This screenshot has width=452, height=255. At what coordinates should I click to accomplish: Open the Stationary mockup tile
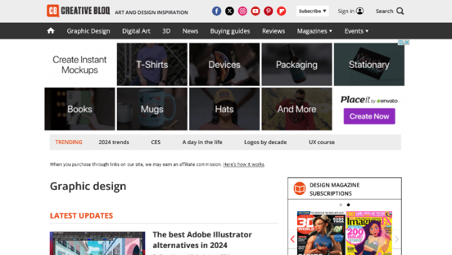[369, 65]
